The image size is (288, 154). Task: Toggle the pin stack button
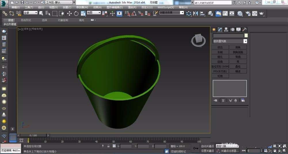(215, 100)
